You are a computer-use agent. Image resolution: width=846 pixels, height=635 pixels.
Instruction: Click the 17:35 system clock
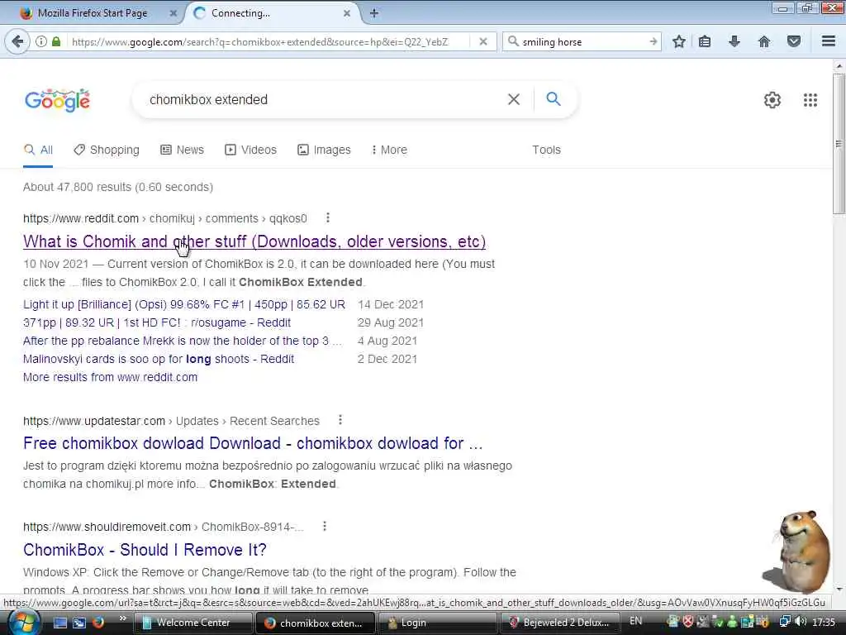coord(824,622)
